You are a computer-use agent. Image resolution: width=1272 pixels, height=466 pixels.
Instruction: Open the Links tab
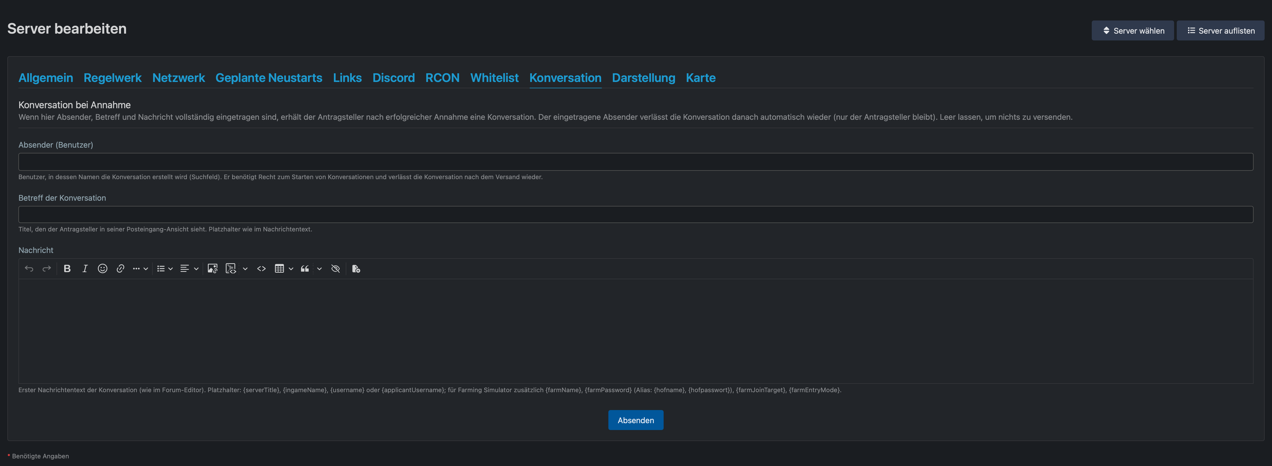(348, 78)
